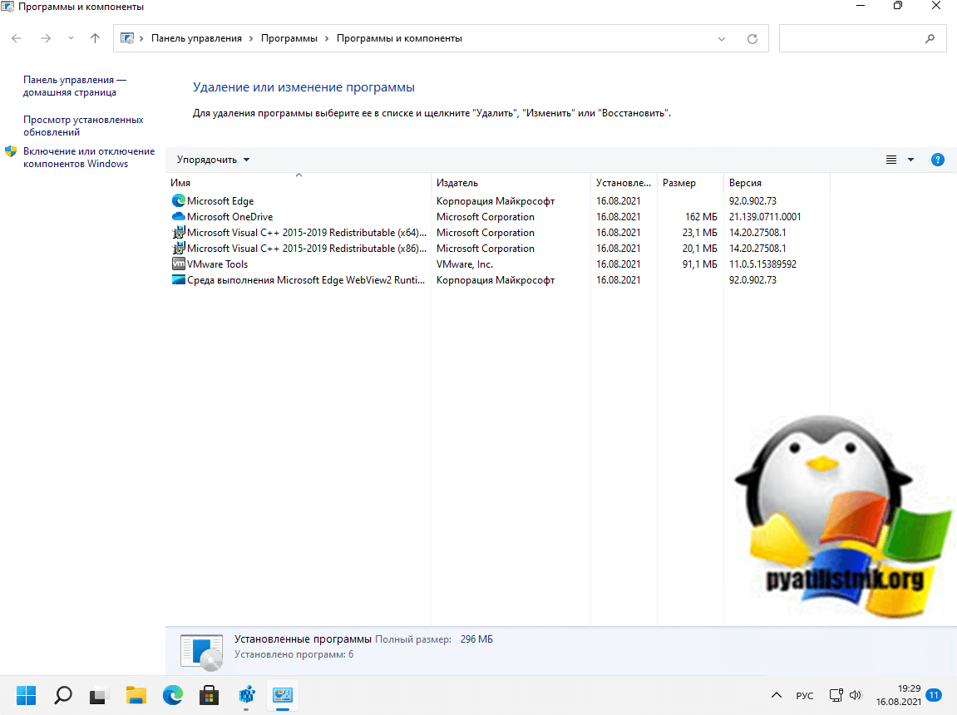Open File Explorer from the taskbar
The height and width of the screenshot is (715, 957).
pos(136,695)
